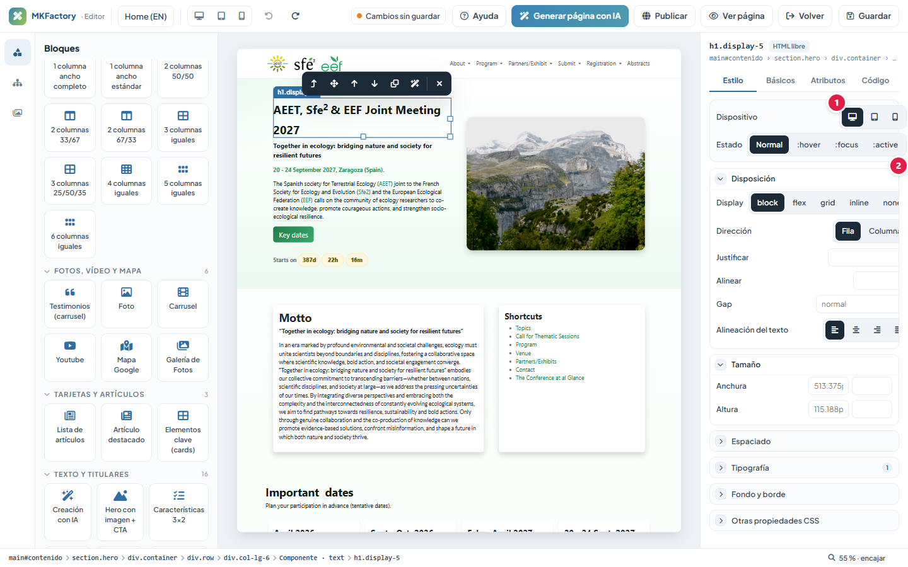Select parent element from the floating toolbar
This screenshot has width=908, height=567.
click(314, 83)
